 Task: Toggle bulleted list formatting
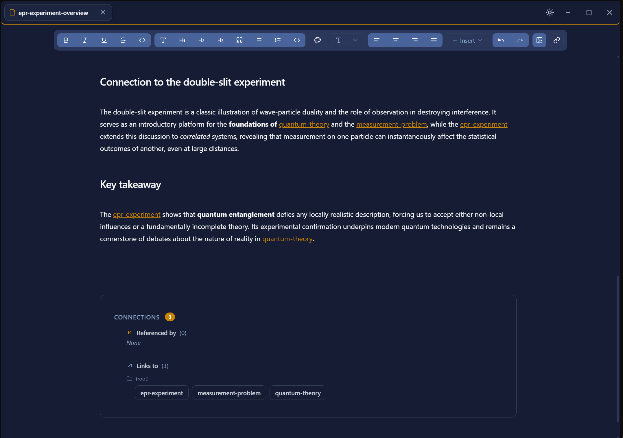click(258, 40)
